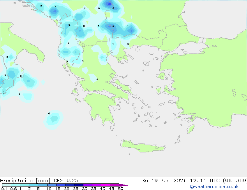Click the '12..15 UTC' time text

click(205, 180)
